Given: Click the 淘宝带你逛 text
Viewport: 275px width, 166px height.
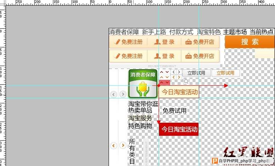Looking at the screenshot, I should tap(143, 104).
